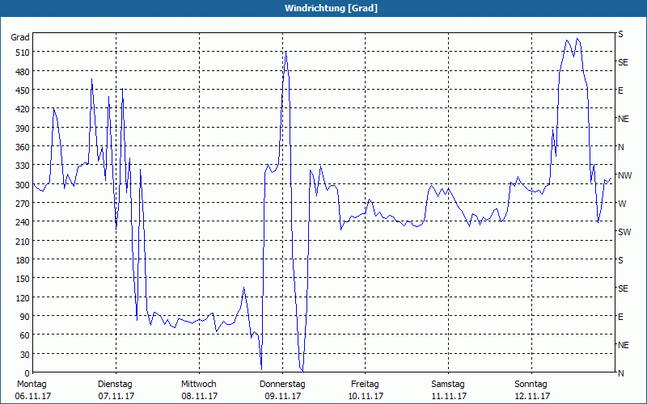
Task: Click the 08.11.17 date label
Action: 199,396
